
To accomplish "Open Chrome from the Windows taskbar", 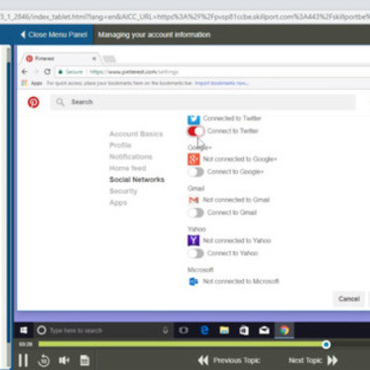I will (x=284, y=330).
